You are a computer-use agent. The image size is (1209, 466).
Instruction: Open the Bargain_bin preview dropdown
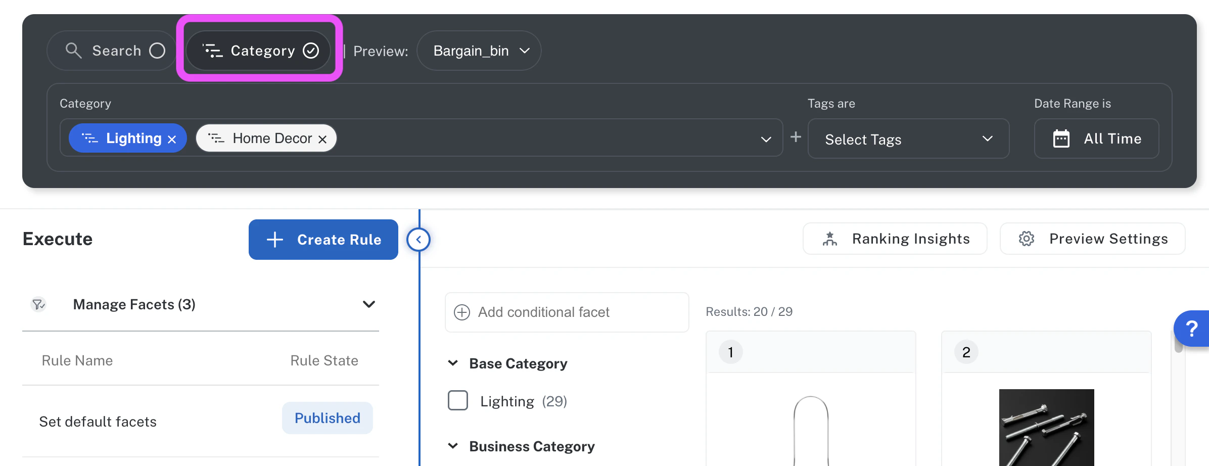point(478,51)
